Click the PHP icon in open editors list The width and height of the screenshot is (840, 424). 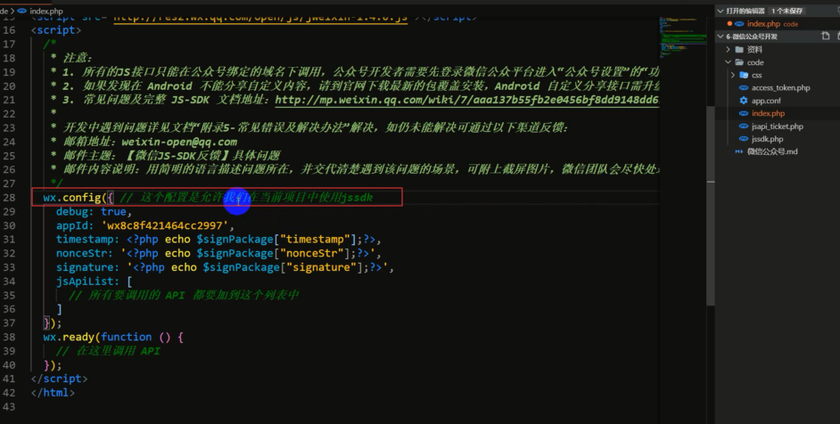739,24
